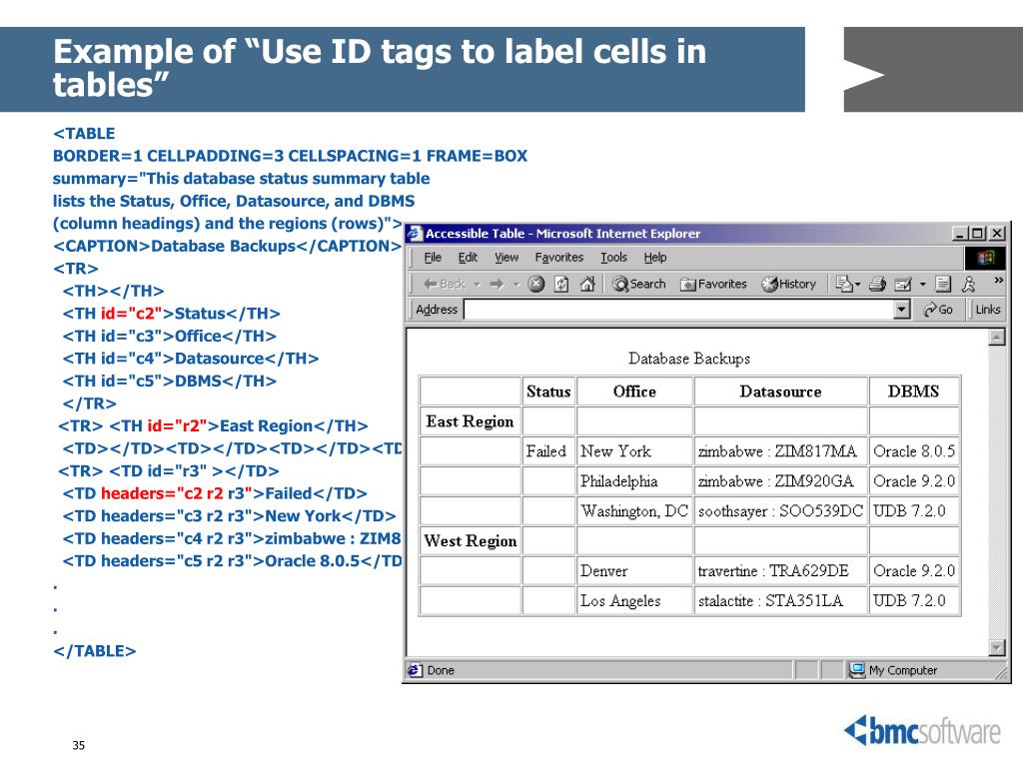Open the Help menu

(655, 257)
